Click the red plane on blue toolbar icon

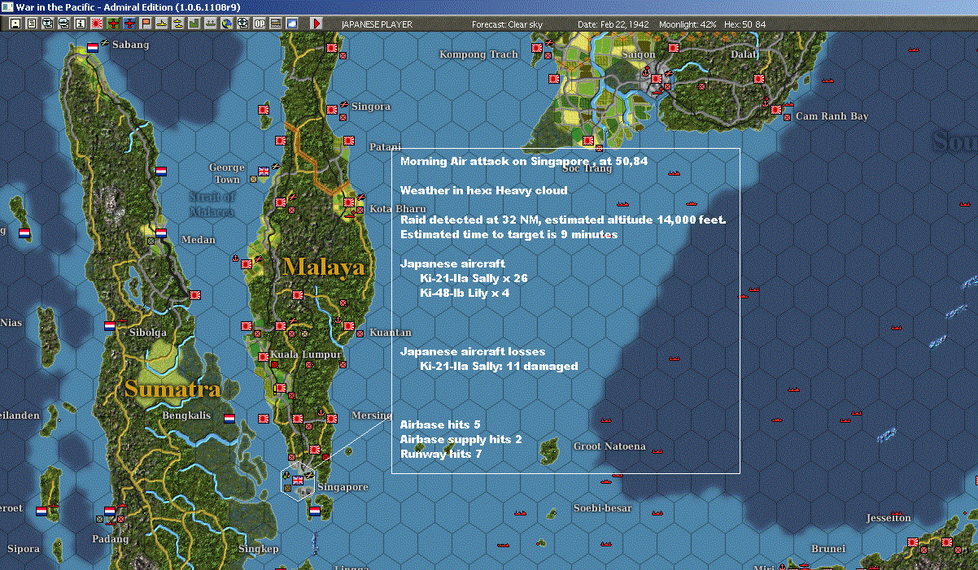129,24
